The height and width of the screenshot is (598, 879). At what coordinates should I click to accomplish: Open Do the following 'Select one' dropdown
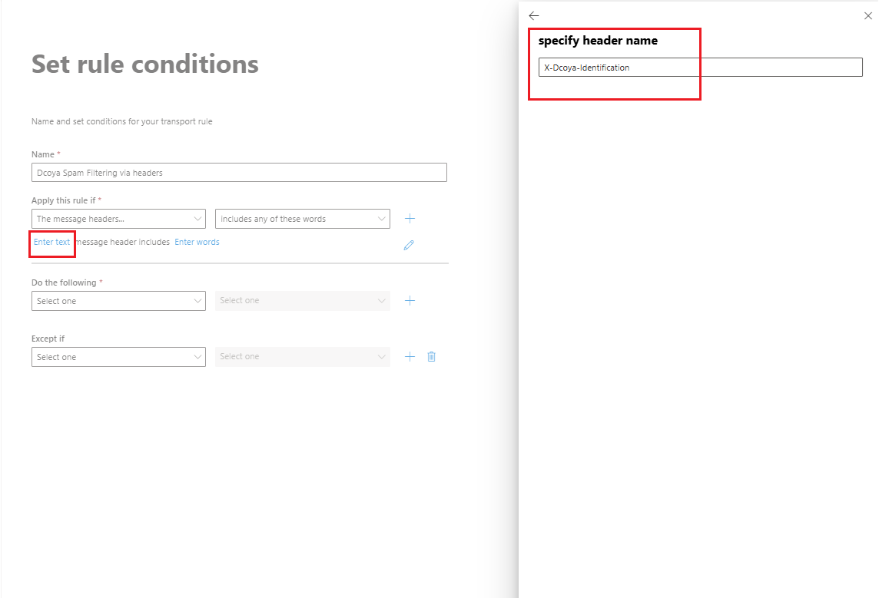118,301
